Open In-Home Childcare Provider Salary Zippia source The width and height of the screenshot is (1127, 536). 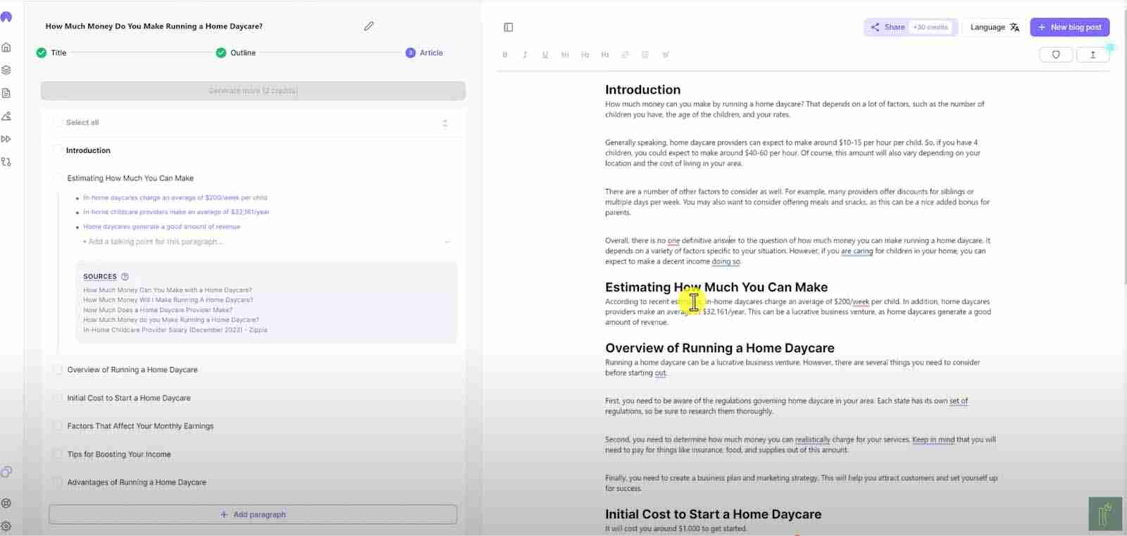175,330
